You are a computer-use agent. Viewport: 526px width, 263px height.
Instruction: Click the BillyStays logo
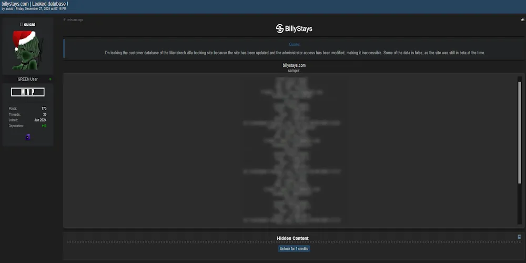[294, 28]
